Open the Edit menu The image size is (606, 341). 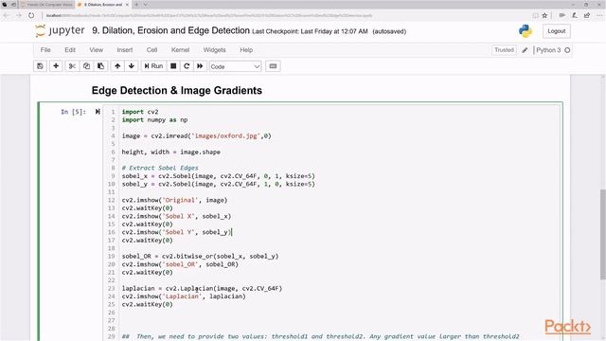pos(70,50)
